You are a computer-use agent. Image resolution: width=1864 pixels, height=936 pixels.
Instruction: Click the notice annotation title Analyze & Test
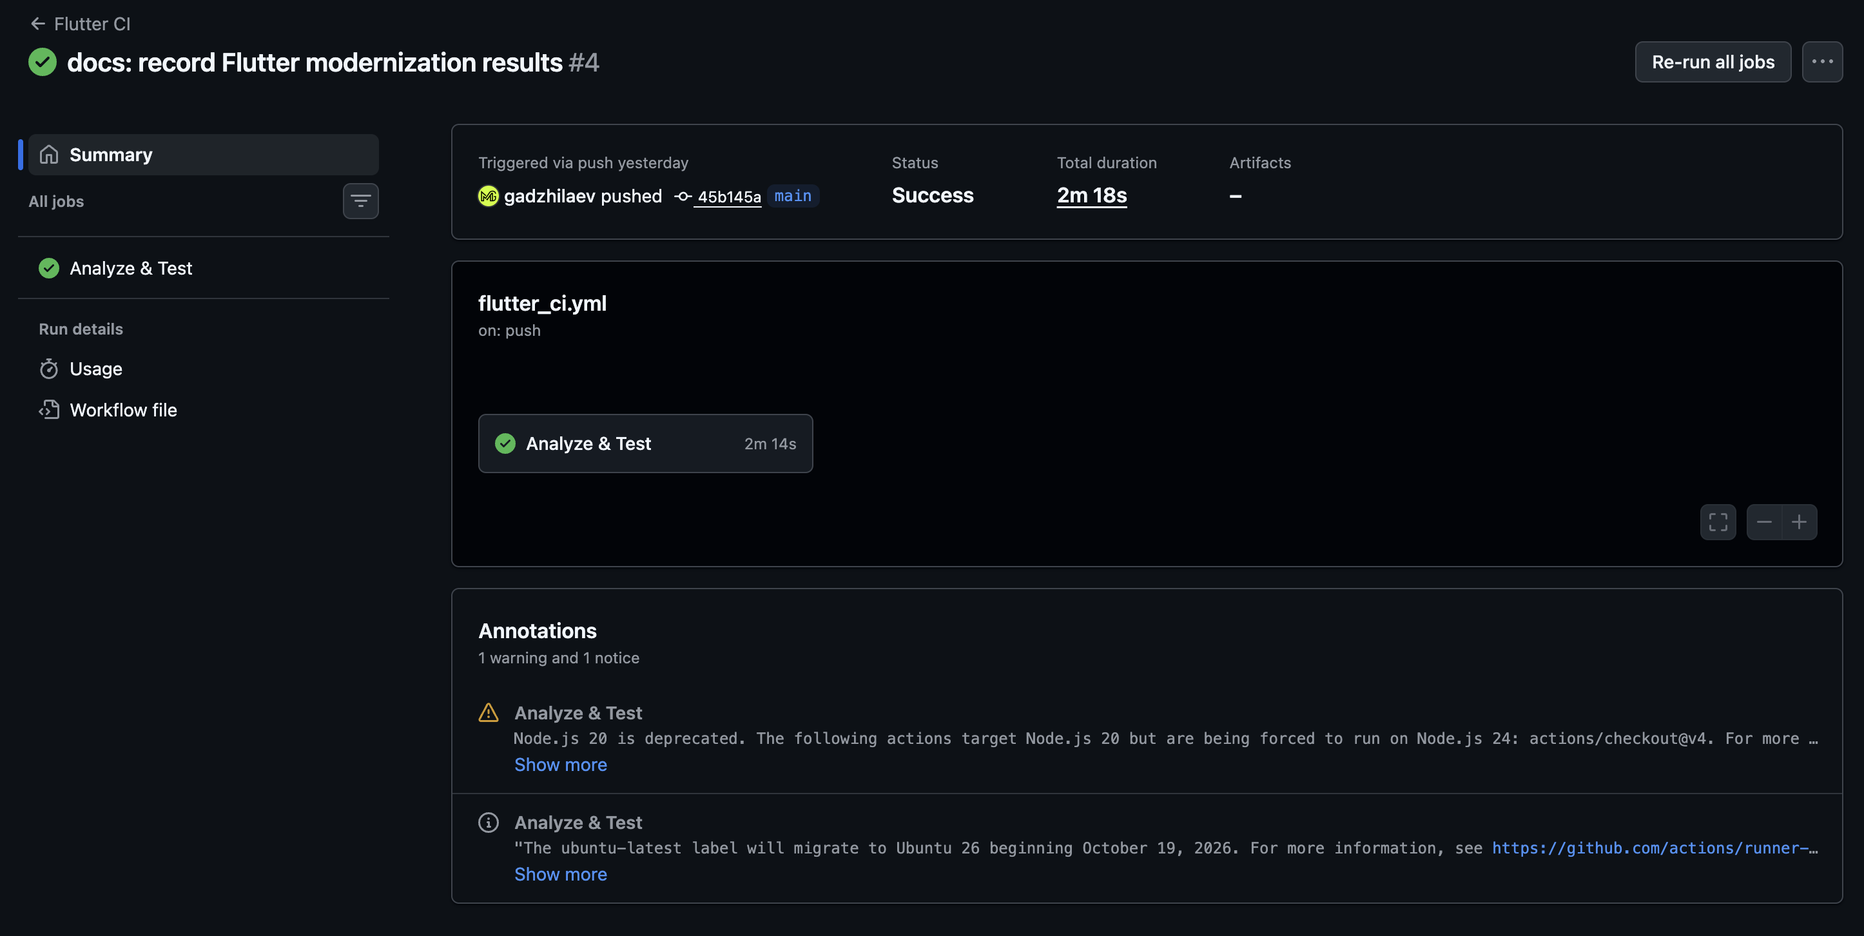tap(578, 823)
